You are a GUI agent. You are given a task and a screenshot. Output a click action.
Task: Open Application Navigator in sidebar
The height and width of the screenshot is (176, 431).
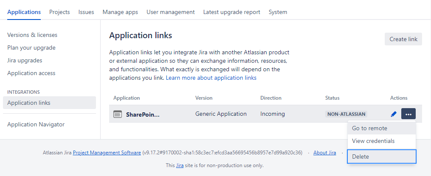pyautogui.click(x=36, y=124)
